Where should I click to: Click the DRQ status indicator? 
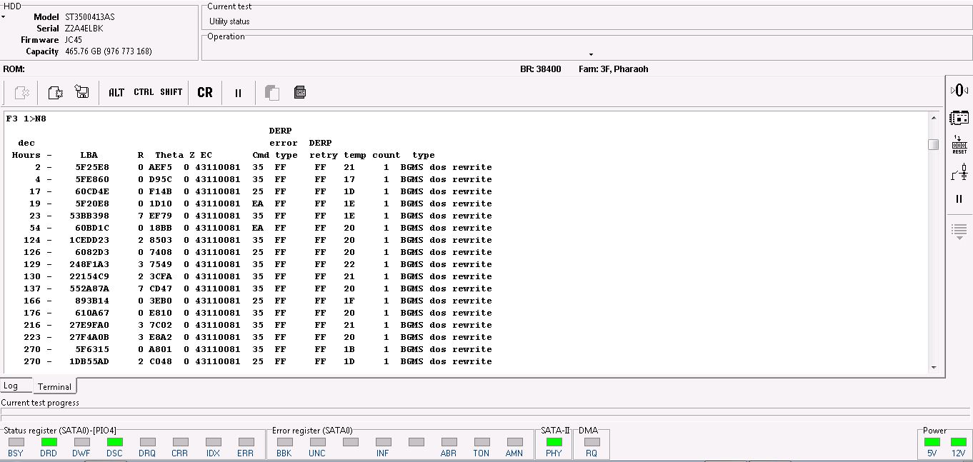pos(147,442)
